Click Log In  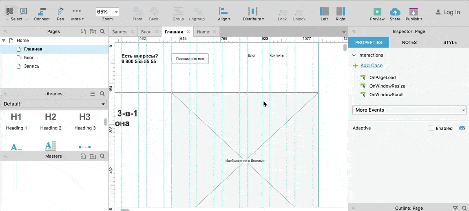pyautogui.click(x=447, y=12)
